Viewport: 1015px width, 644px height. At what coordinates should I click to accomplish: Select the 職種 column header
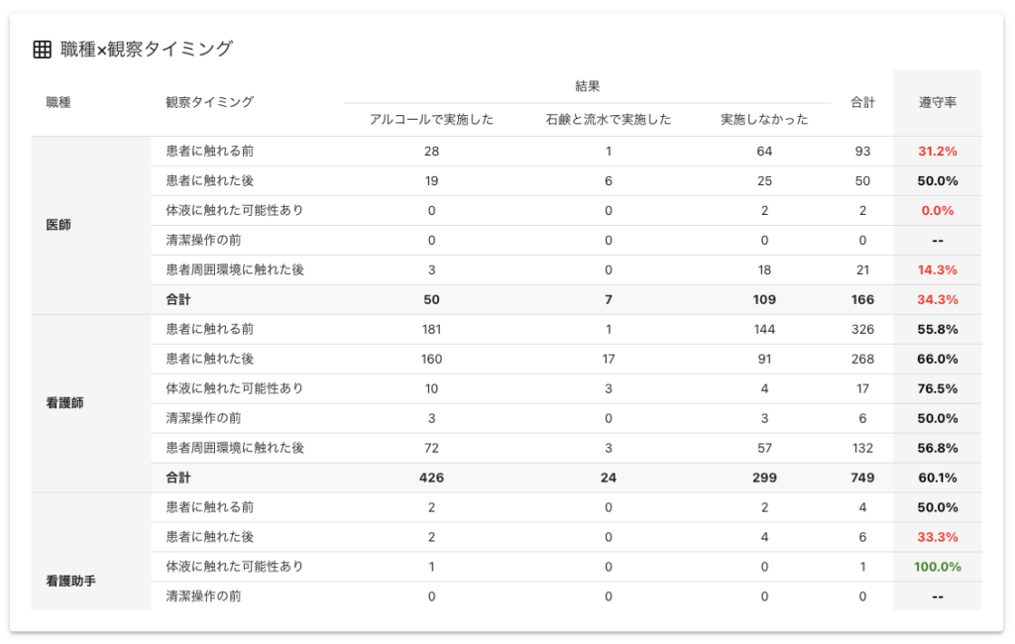[x=58, y=102]
